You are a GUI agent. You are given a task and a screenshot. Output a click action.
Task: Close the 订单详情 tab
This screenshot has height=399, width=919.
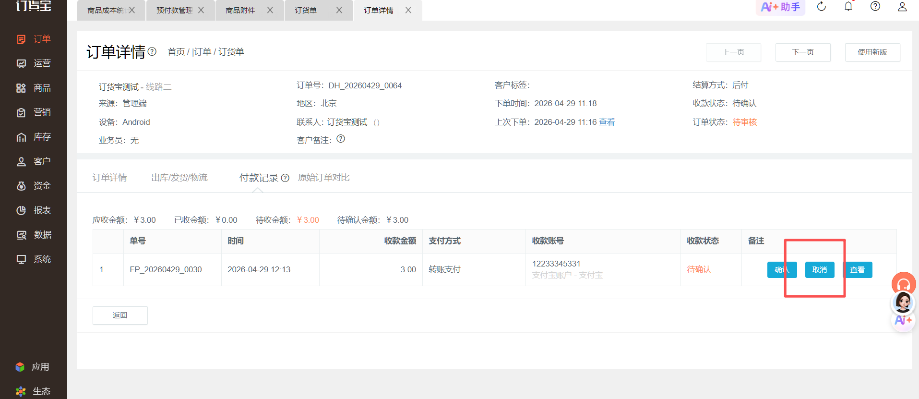408,10
